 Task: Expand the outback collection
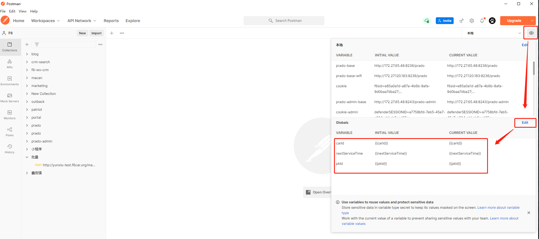tap(27, 102)
